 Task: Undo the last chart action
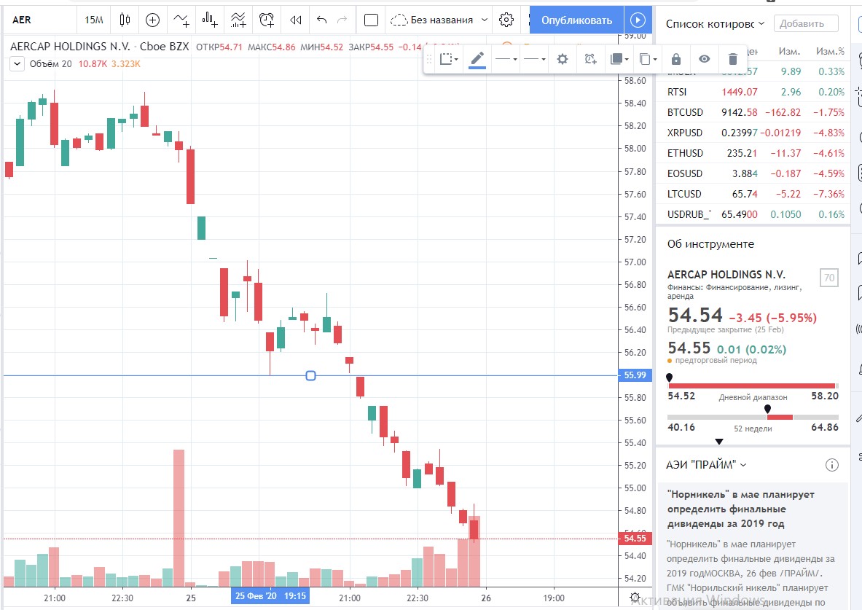tap(321, 20)
